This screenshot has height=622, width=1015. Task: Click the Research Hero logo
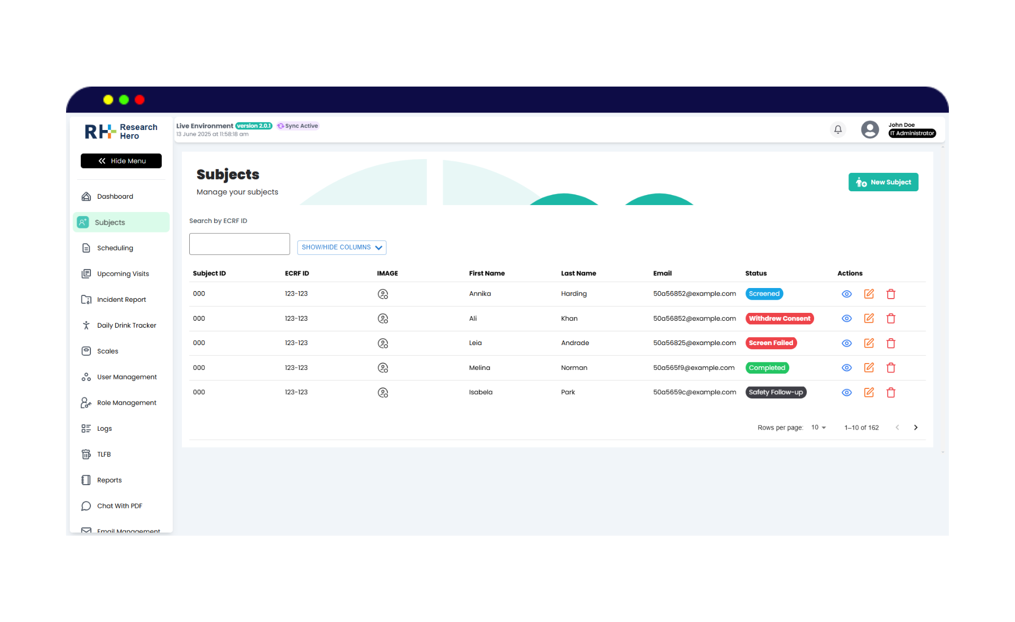point(121,132)
